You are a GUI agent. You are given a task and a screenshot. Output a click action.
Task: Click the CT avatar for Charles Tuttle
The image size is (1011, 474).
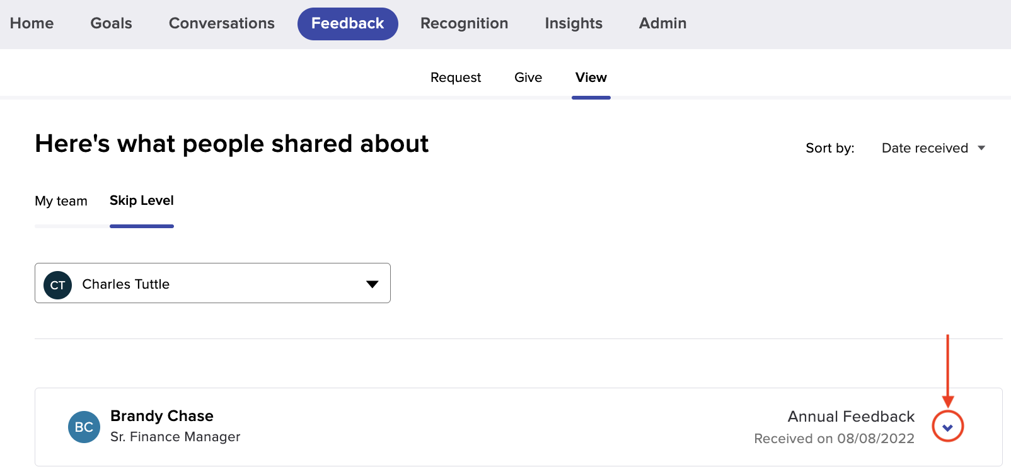coord(57,285)
